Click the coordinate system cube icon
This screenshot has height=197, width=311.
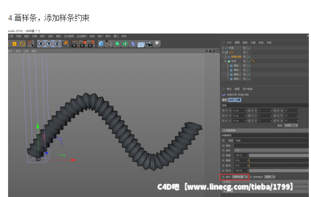coord(65,43)
